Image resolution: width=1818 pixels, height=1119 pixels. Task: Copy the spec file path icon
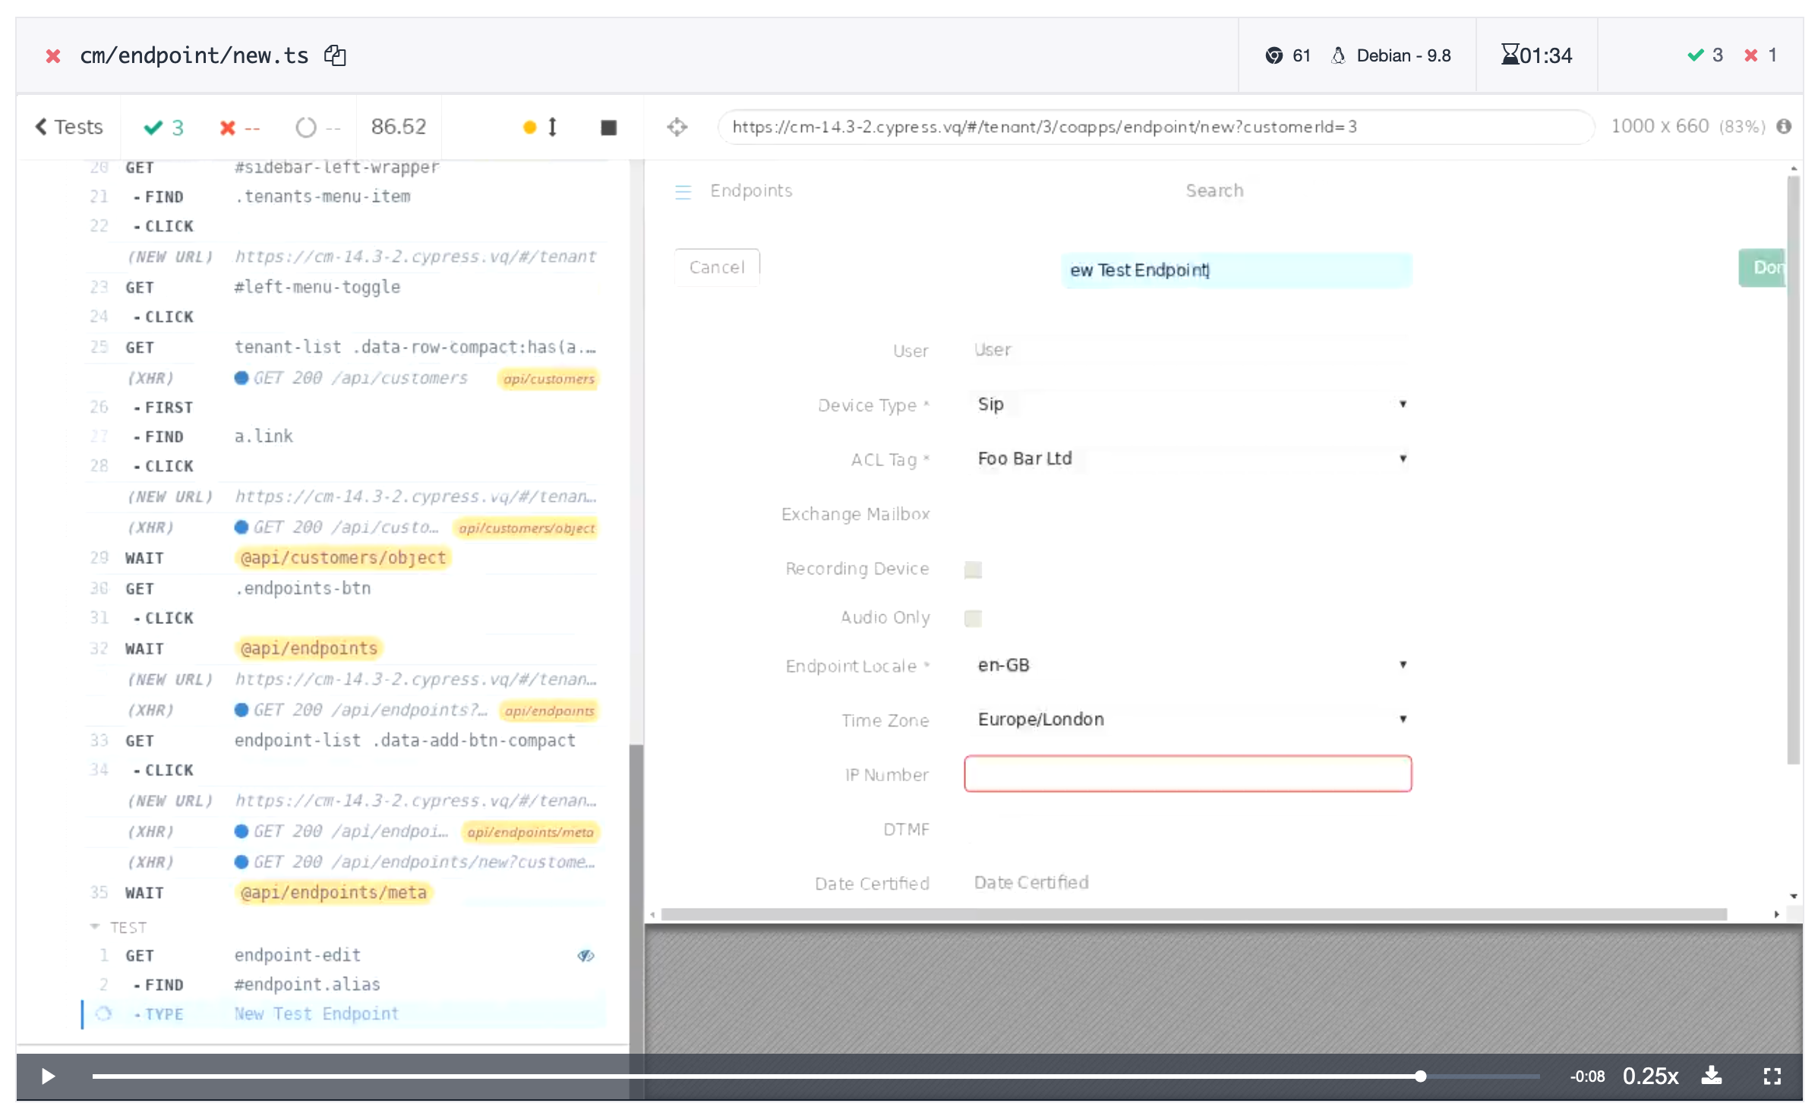335,55
